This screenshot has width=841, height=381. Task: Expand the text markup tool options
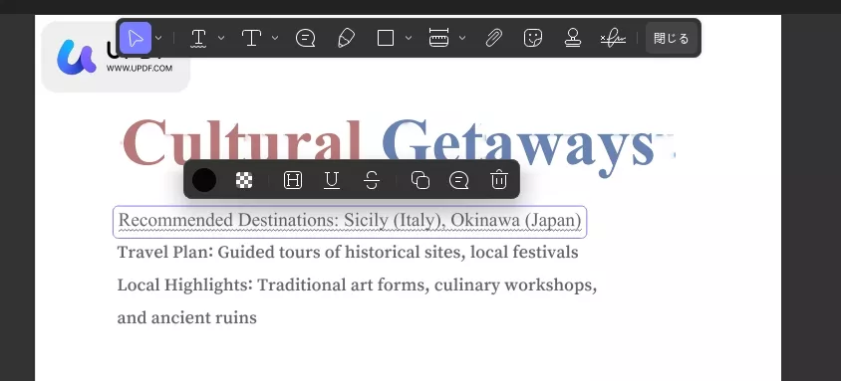[x=221, y=38]
